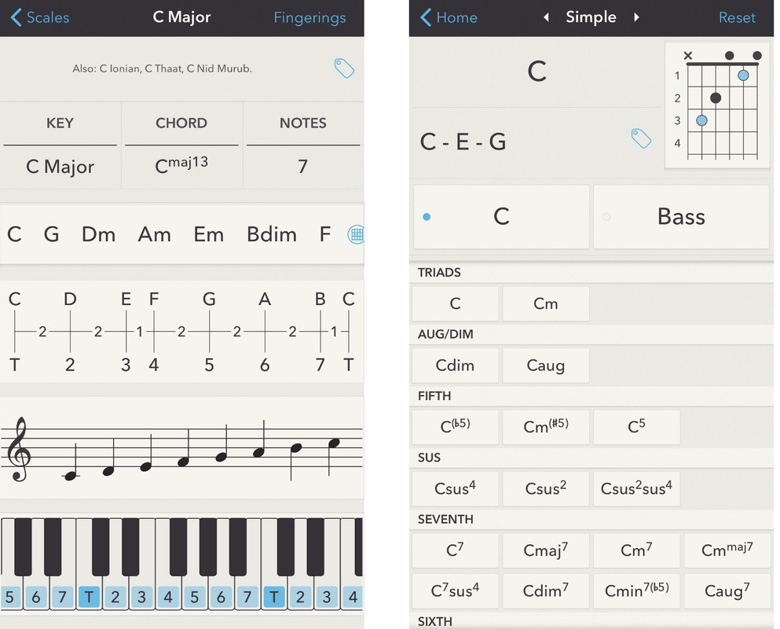Choose the Cm(#5) chord
The image size is (780, 629).
pyautogui.click(x=546, y=427)
